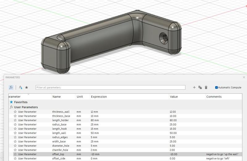Select the offset_top name cell
Screen dimensions: 247x161
pyautogui.click(x=58, y=154)
